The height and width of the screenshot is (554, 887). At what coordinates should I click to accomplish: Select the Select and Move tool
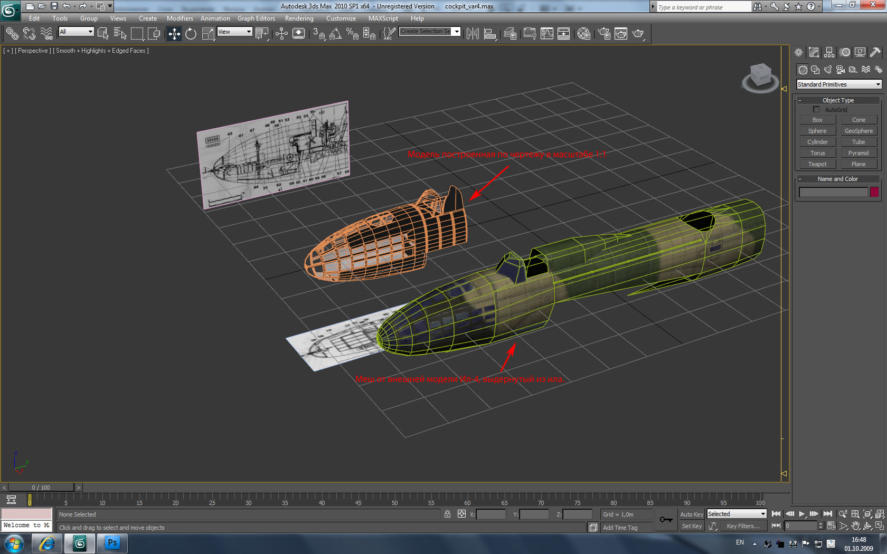click(174, 34)
